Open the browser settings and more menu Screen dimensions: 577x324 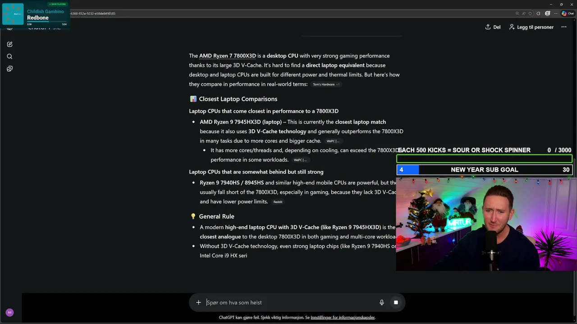point(556,13)
